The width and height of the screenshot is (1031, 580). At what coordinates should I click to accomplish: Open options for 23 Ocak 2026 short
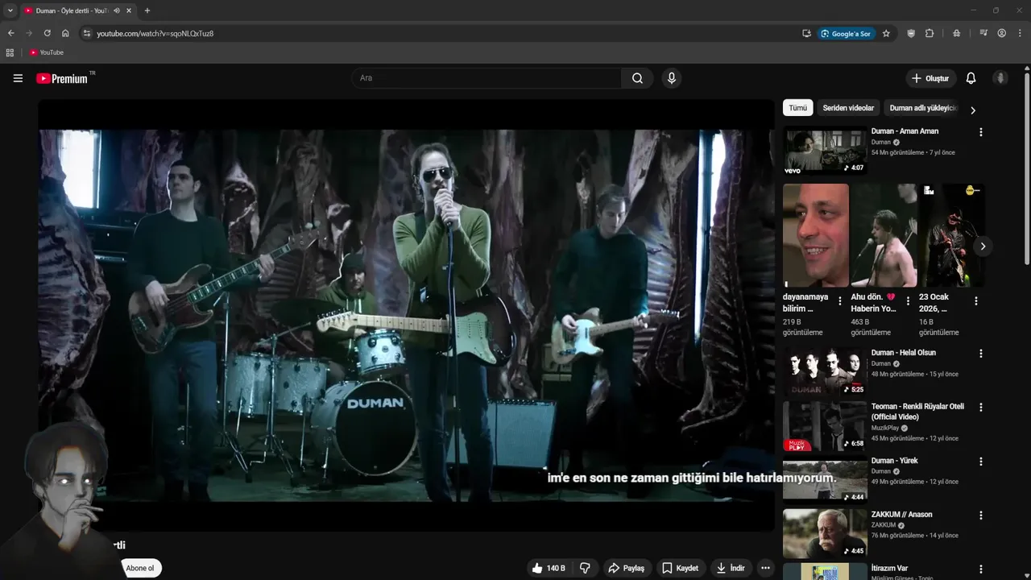975,301
